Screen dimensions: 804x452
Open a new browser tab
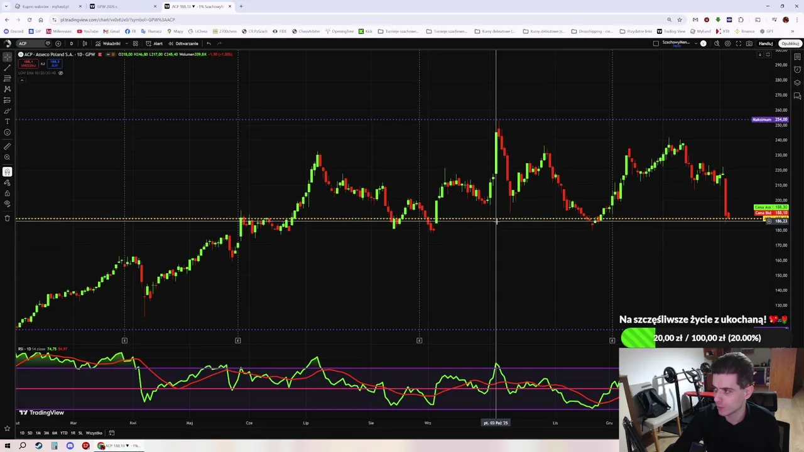[241, 6]
